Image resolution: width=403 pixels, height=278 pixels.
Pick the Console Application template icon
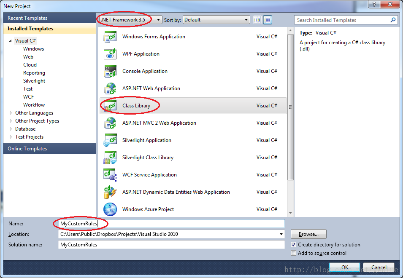point(110,71)
